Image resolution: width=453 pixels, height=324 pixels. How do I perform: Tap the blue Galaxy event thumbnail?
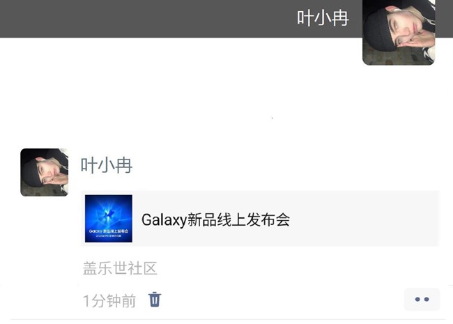[109, 219]
